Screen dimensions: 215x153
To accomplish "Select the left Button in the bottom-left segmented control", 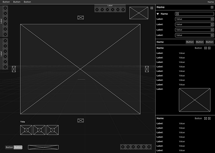I will pyautogui.click(x=9, y=147).
